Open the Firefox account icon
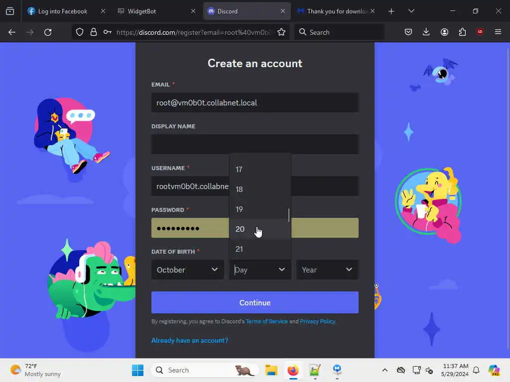Screen dimensions: 510x382 click(x=444, y=32)
